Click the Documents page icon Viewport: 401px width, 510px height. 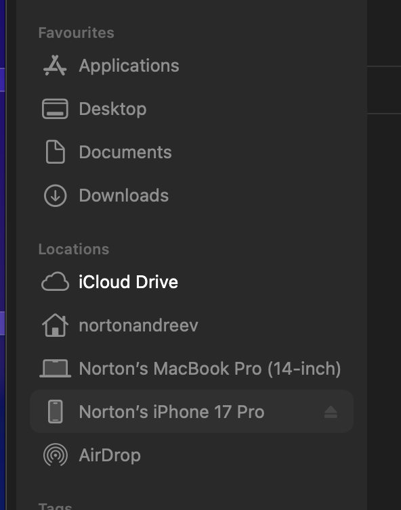tap(55, 152)
